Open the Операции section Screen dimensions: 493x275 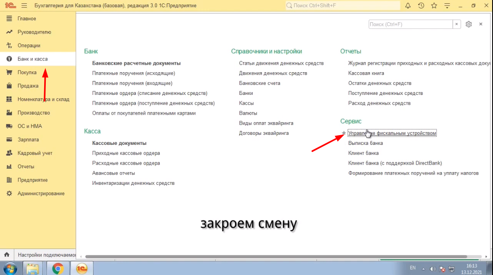click(x=29, y=45)
